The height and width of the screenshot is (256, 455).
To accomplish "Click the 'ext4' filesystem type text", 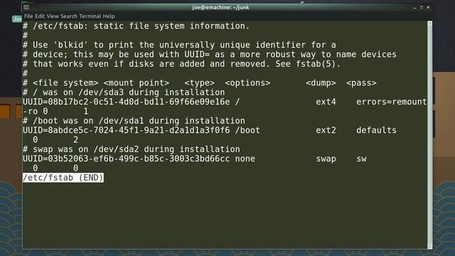I will click(x=326, y=102).
